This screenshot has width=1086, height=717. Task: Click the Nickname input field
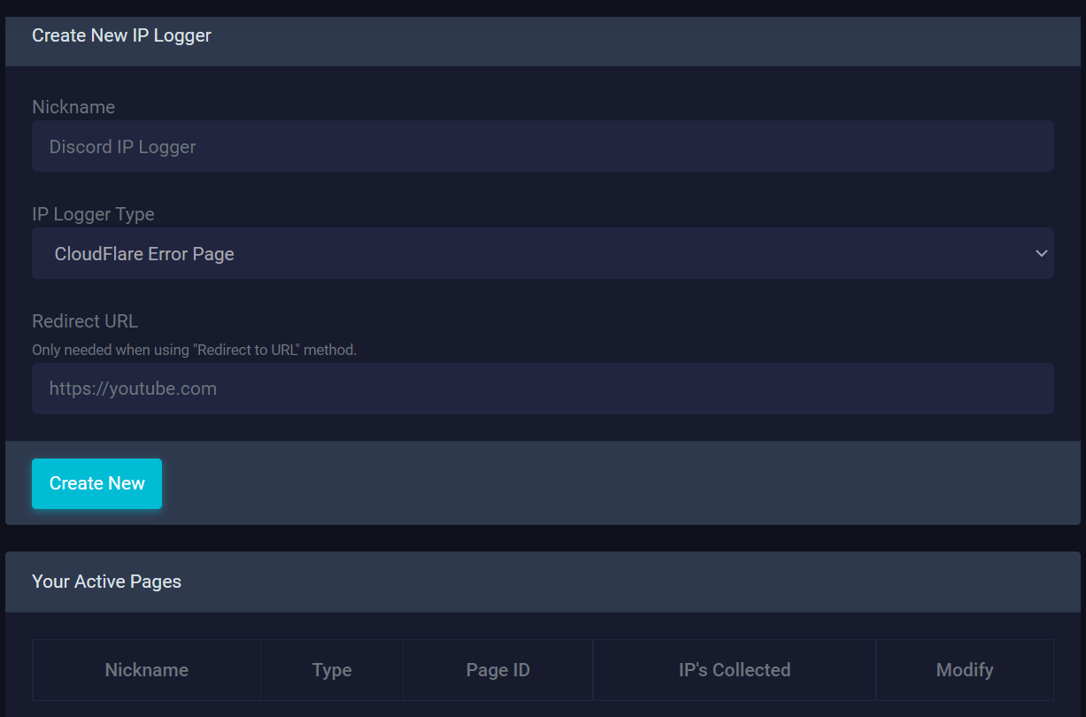[x=543, y=146]
